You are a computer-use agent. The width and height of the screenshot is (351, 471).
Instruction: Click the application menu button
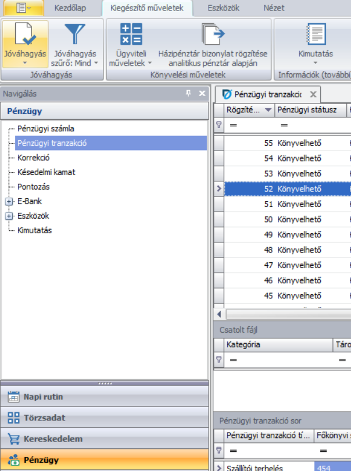pos(24,8)
